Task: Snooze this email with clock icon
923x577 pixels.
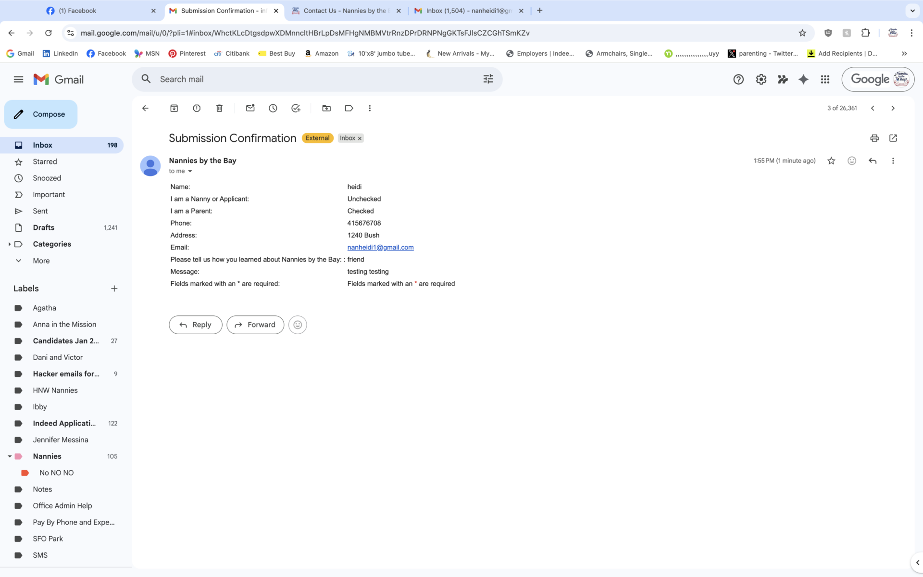Action: click(x=273, y=108)
